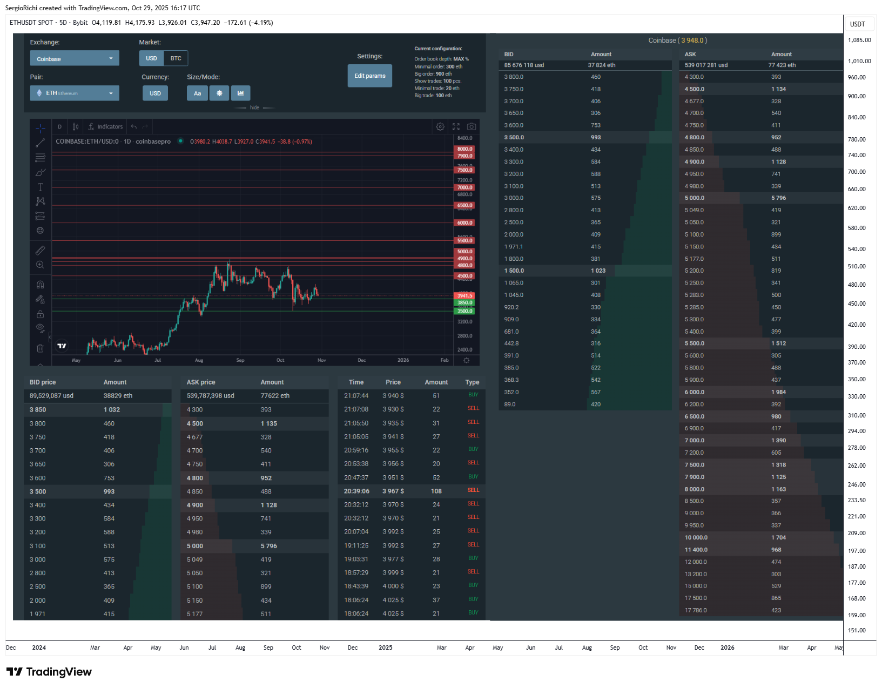Toggle lock all drawings
This screenshot has height=688, width=882.
pos(40,314)
